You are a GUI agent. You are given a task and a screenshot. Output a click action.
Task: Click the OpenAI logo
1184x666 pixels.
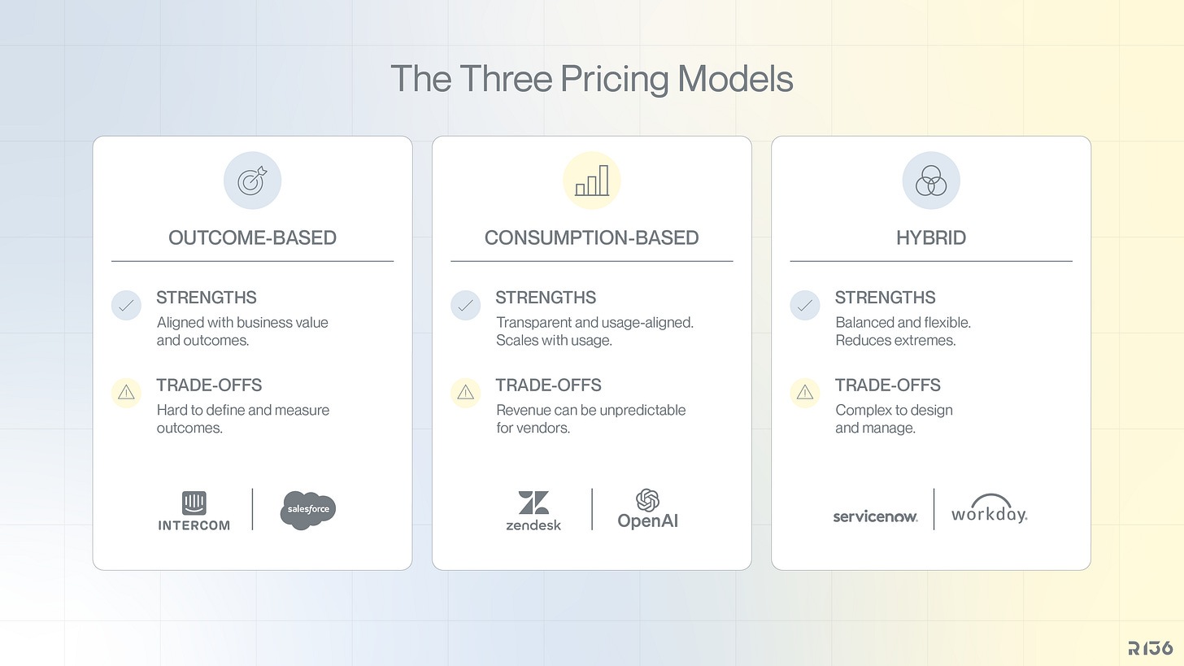click(x=647, y=509)
